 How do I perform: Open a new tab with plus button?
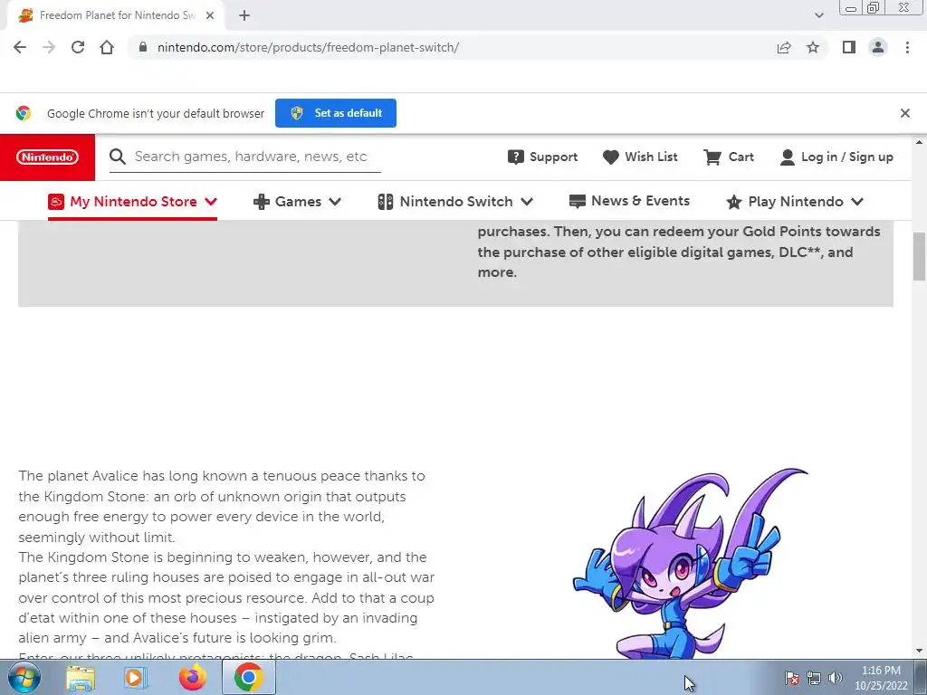point(244,15)
